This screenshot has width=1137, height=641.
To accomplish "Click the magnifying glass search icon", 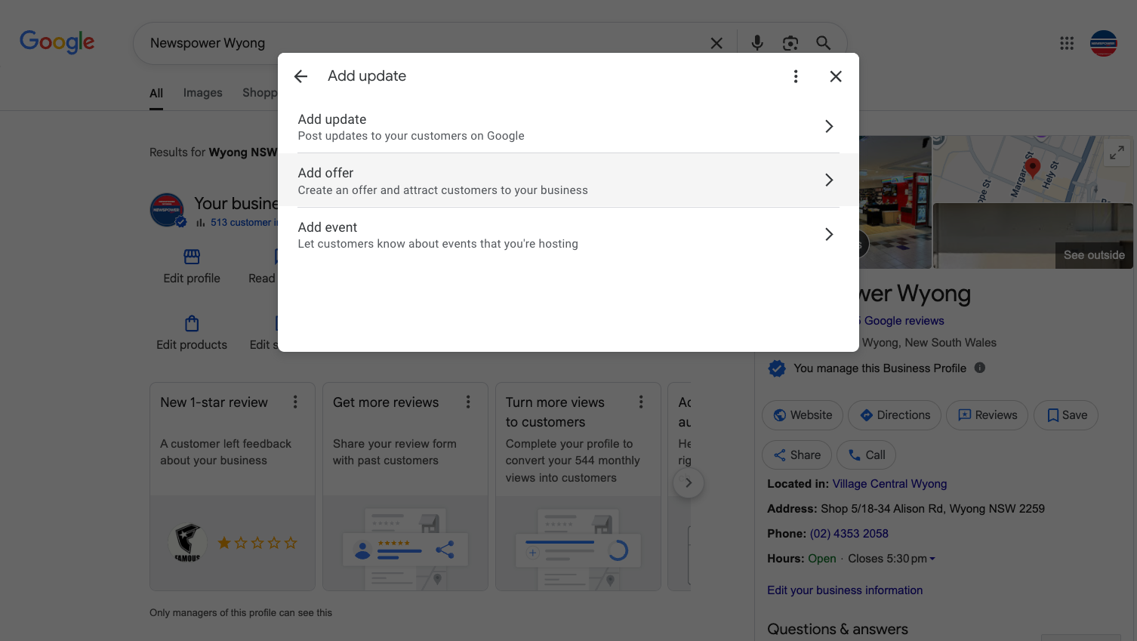I will 824,43.
